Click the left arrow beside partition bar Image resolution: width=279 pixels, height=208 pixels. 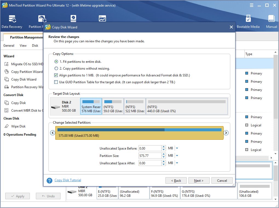coord(53,133)
